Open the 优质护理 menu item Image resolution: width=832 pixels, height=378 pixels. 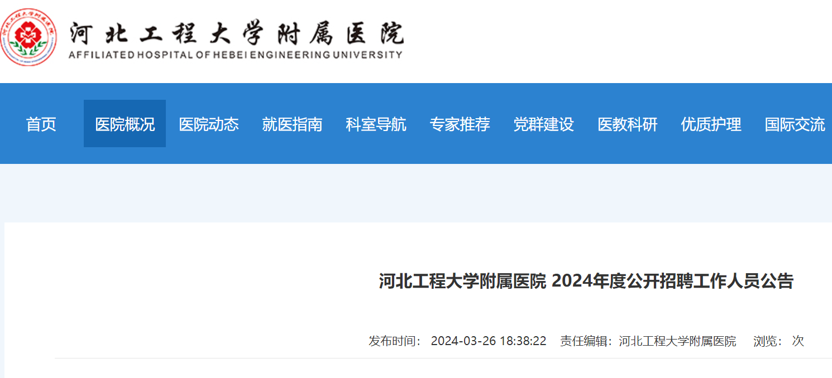point(711,124)
